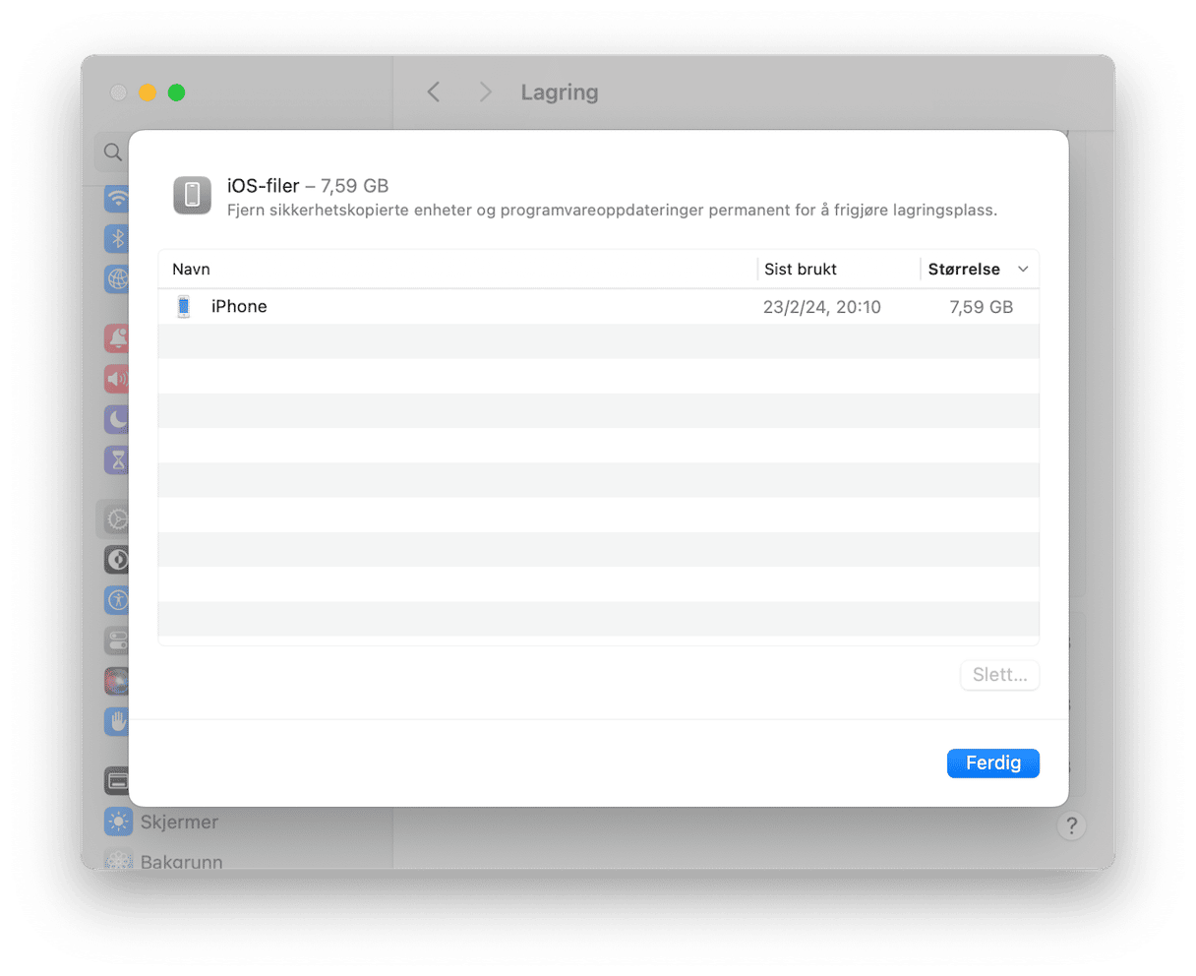Open Network globe icon in sidebar

[x=117, y=278]
